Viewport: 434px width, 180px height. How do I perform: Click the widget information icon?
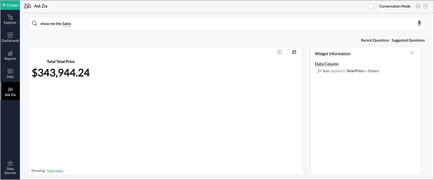click(x=280, y=52)
